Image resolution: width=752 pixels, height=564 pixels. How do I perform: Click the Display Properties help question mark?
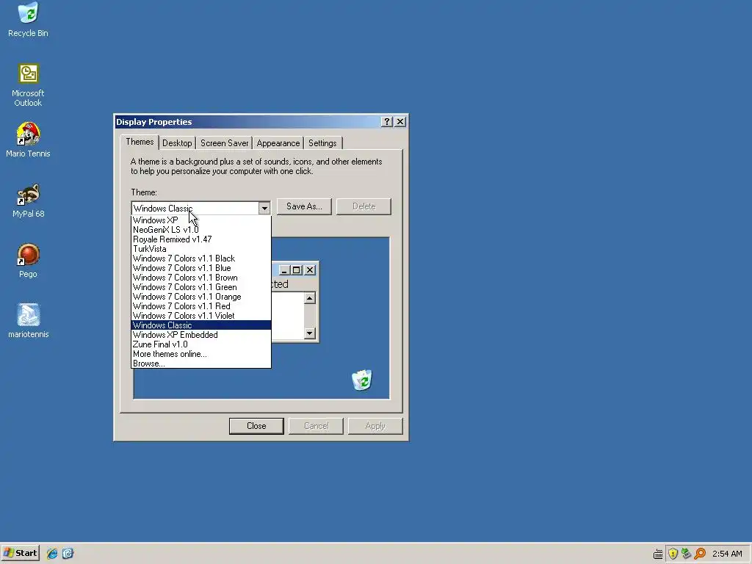pos(386,122)
